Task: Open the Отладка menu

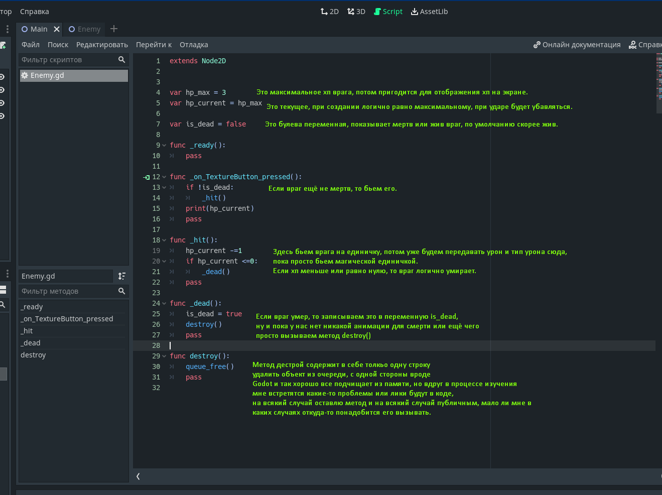Action: pos(194,45)
